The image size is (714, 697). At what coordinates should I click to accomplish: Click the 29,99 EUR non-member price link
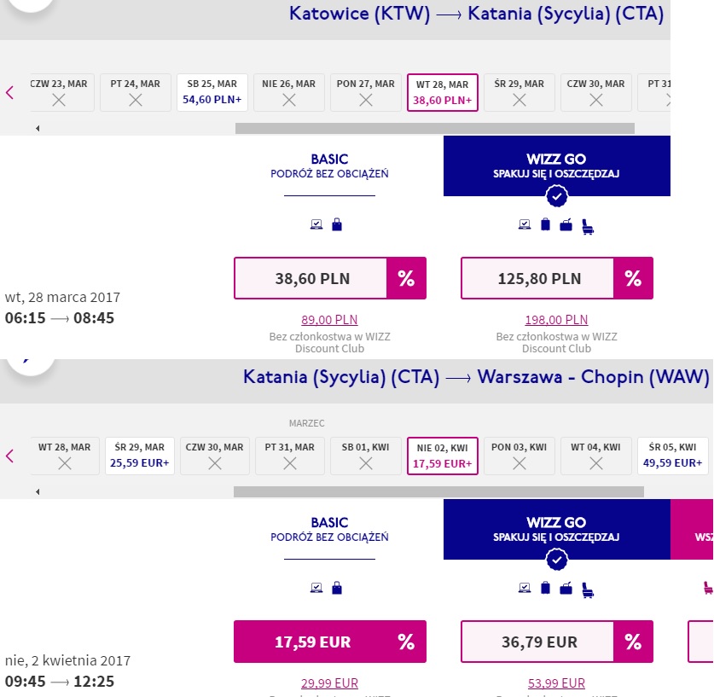click(329, 682)
